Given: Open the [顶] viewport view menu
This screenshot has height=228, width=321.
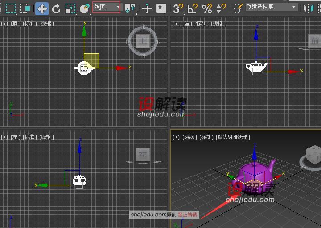Looking at the screenshot, I should [x=15, y=24].
